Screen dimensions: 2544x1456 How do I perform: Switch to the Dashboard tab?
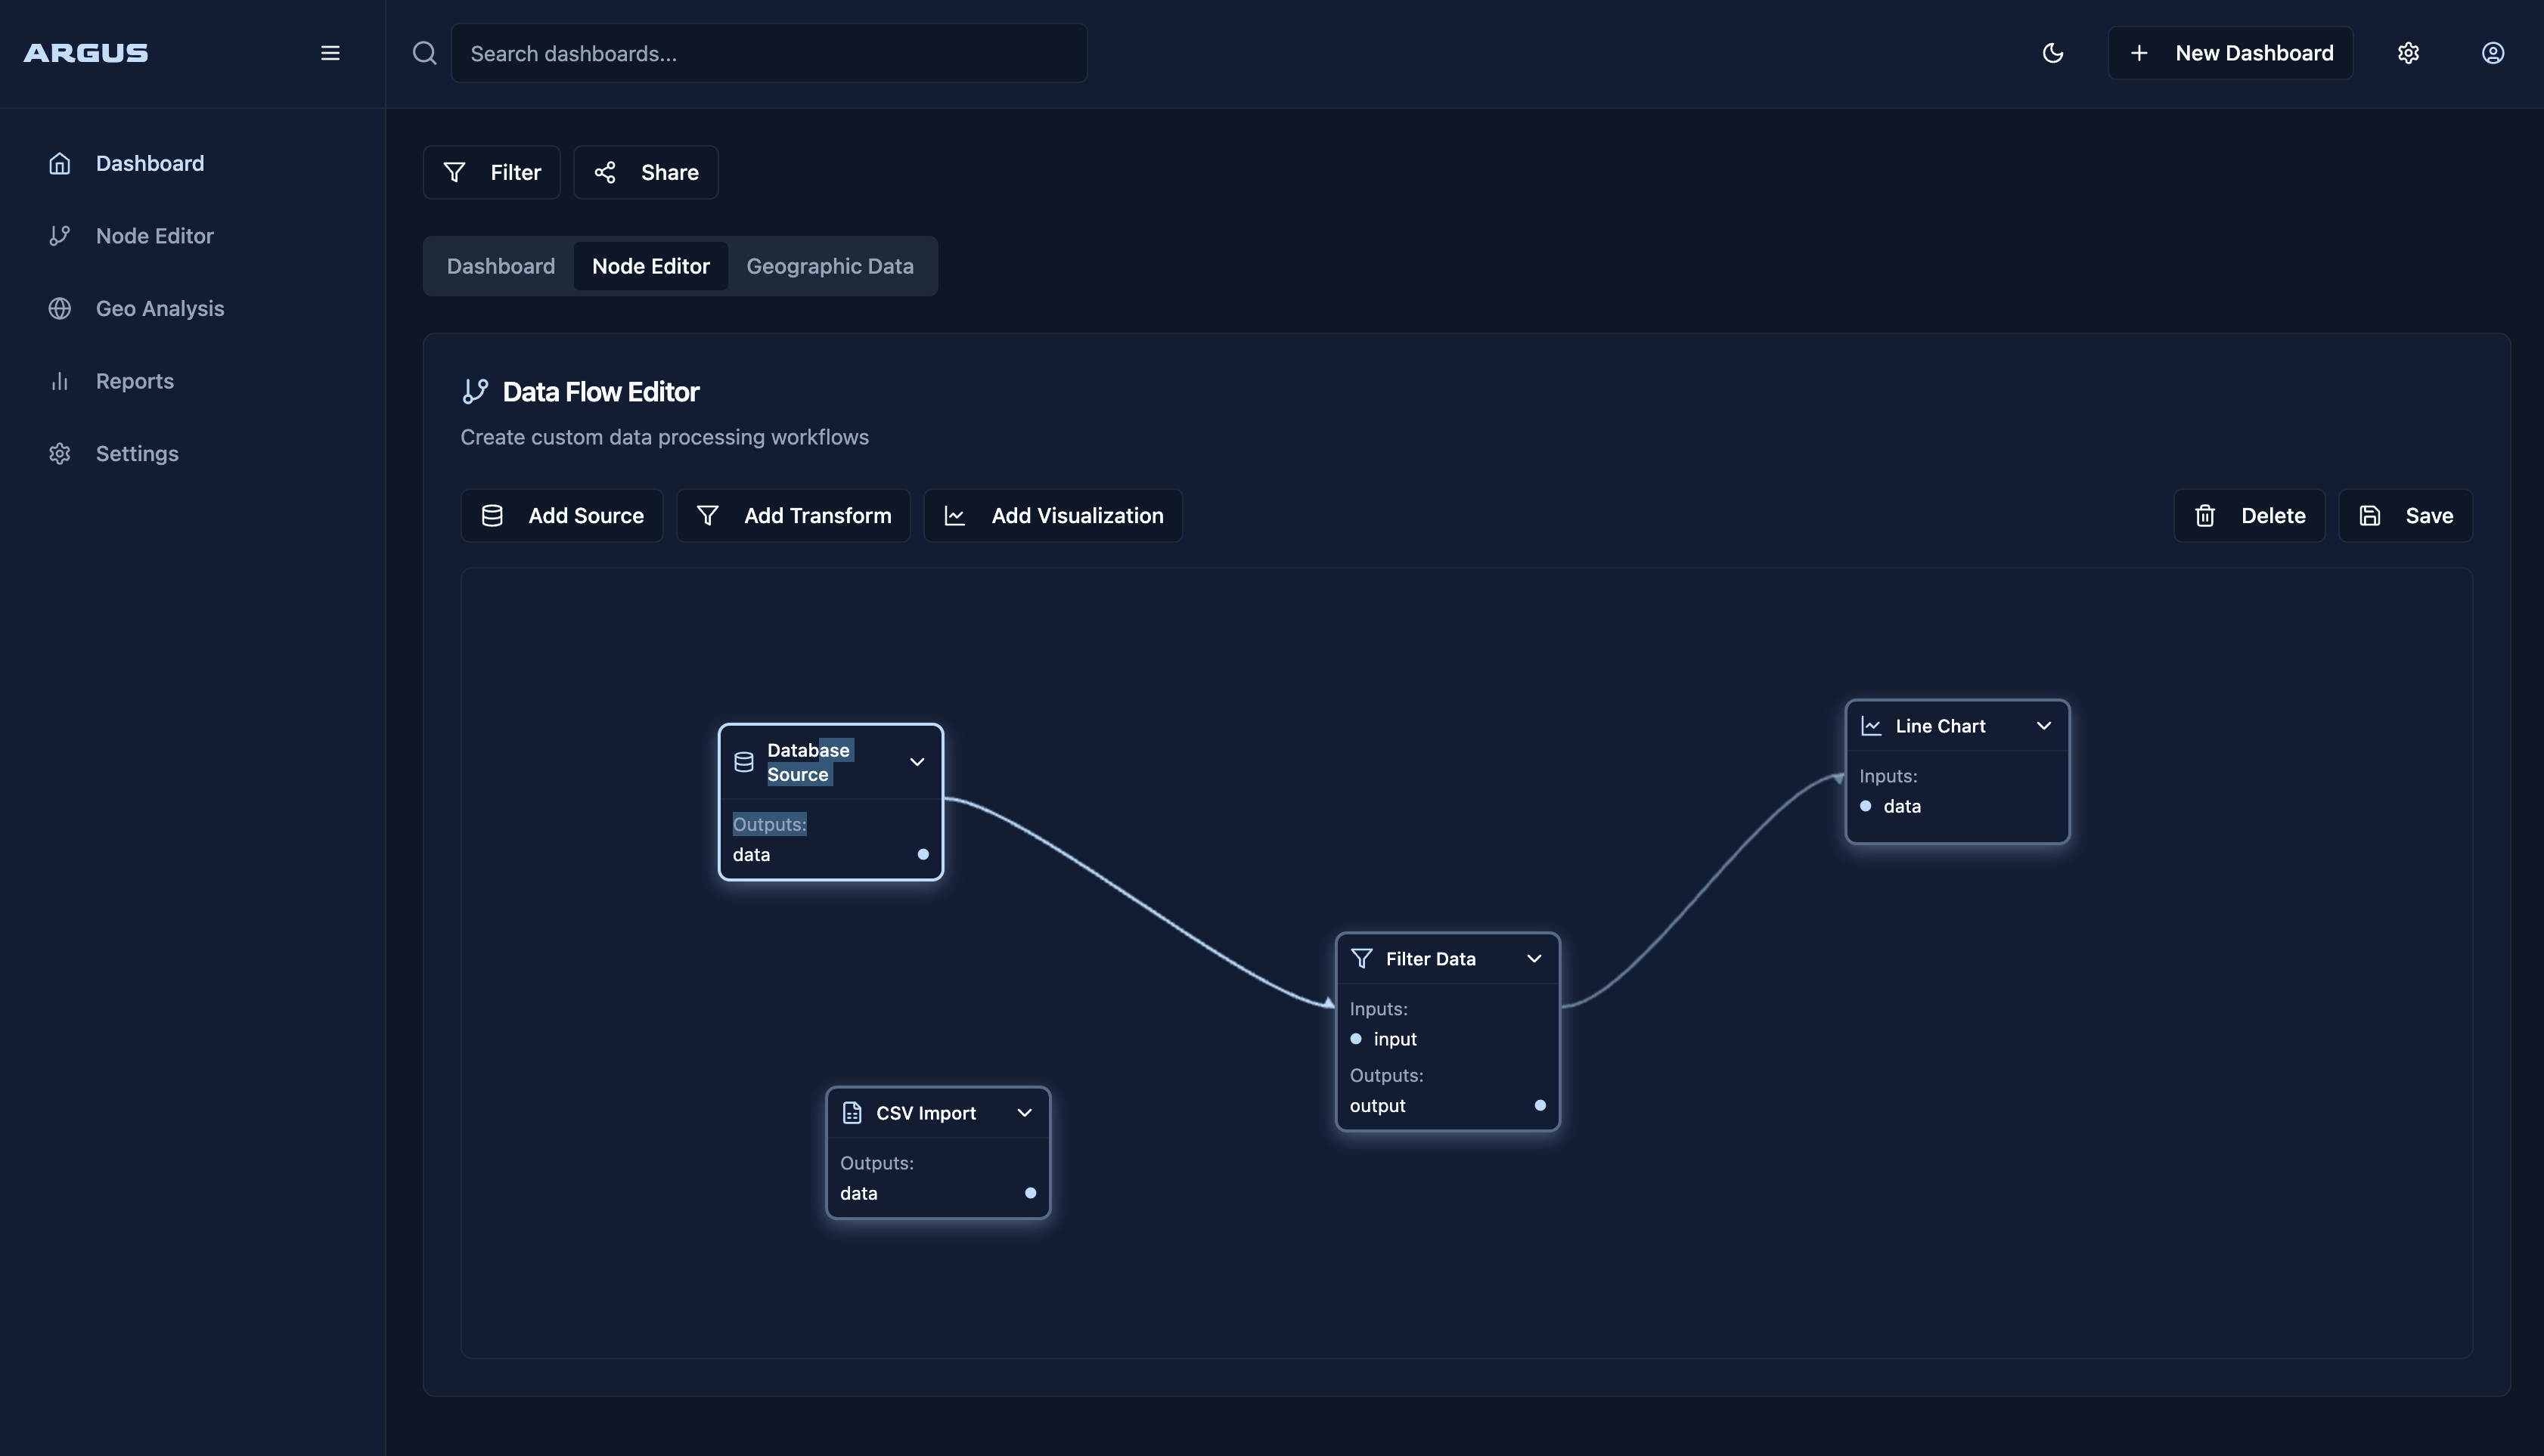click(x=501, y=266)
